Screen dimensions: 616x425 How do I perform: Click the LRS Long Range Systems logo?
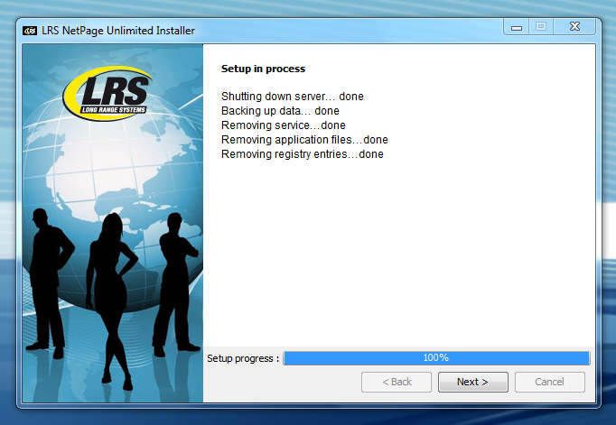coord(107,94)
